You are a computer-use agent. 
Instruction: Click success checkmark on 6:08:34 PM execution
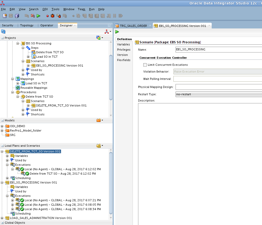(22, 209)
